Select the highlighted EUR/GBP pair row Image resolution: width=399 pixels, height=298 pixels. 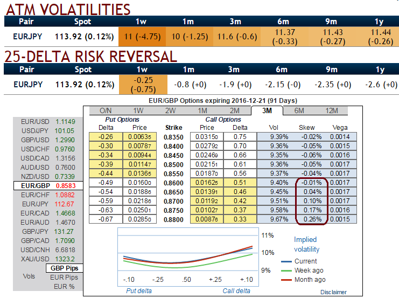(48, 186)
